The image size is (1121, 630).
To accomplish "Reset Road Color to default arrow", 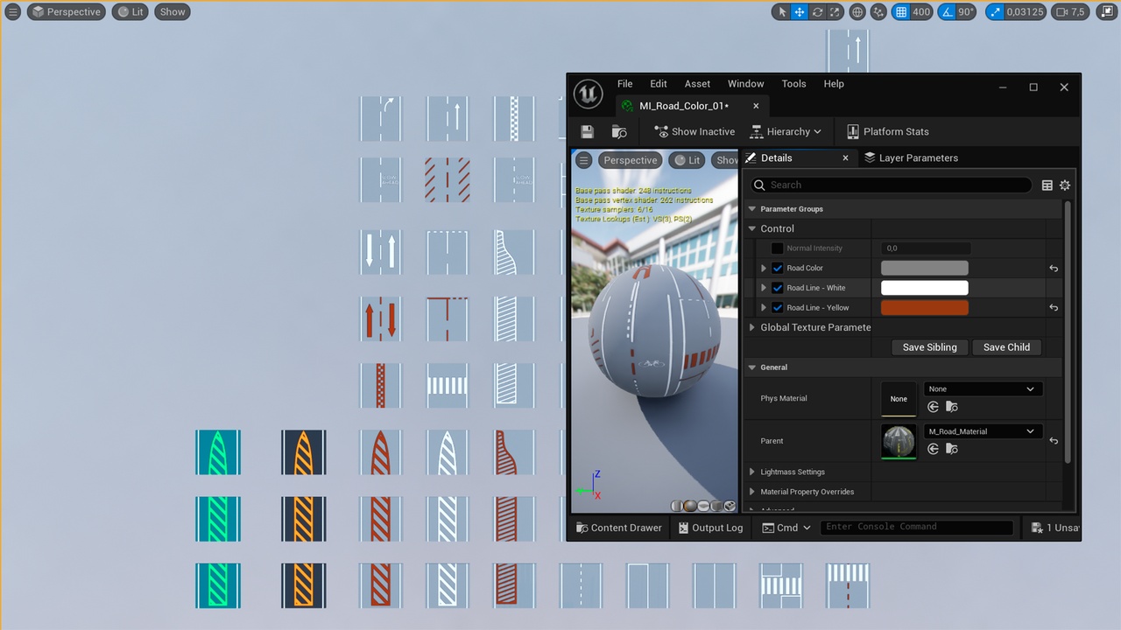I will click(1054, 269).
